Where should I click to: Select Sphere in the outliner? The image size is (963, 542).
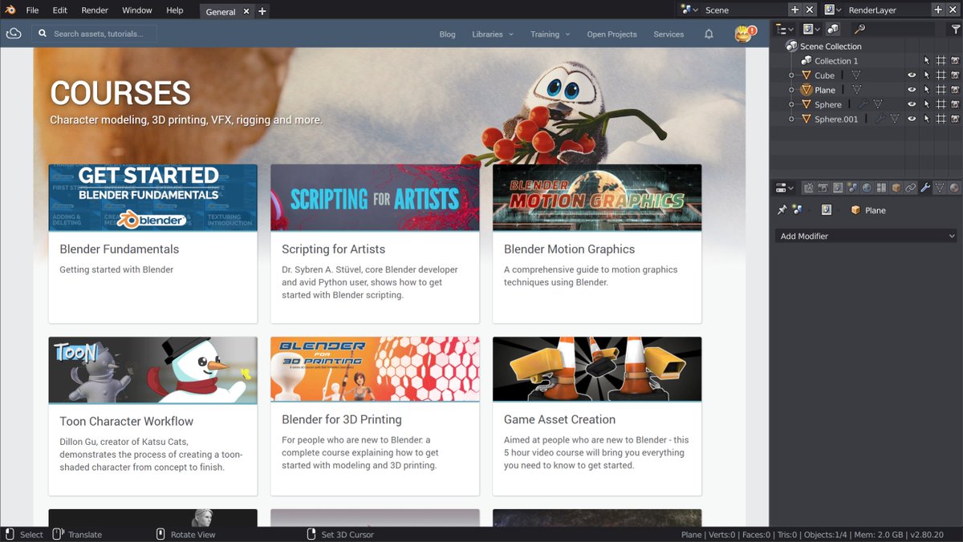coord(827,104)
